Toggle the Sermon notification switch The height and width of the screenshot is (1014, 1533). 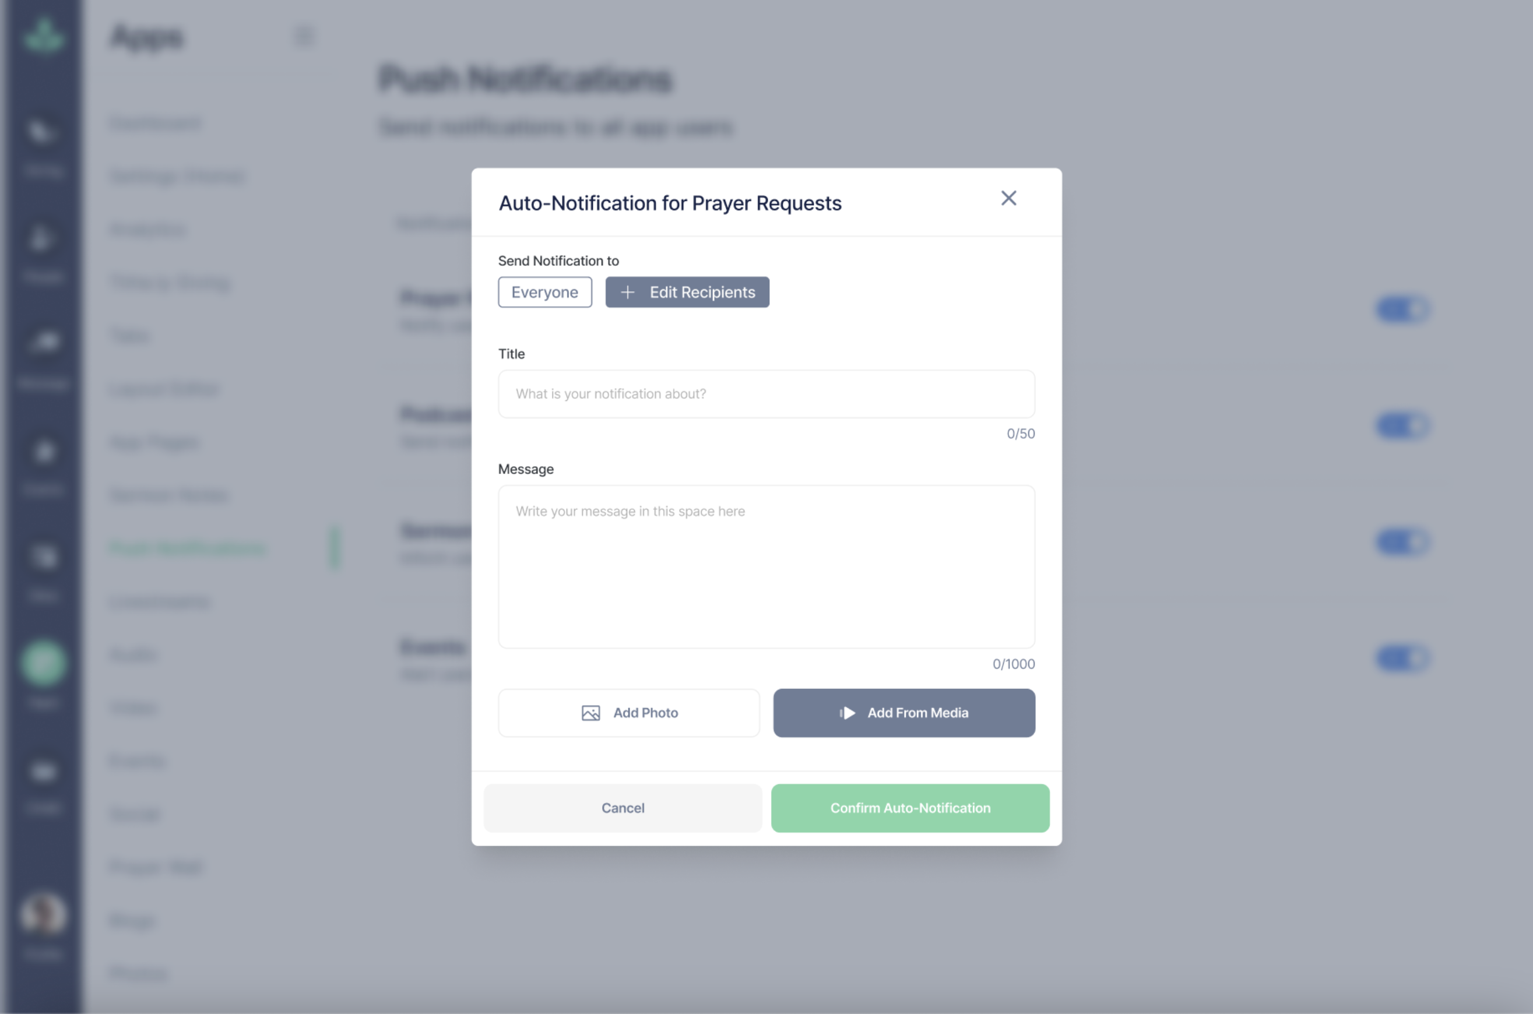tap(1402, 542)
